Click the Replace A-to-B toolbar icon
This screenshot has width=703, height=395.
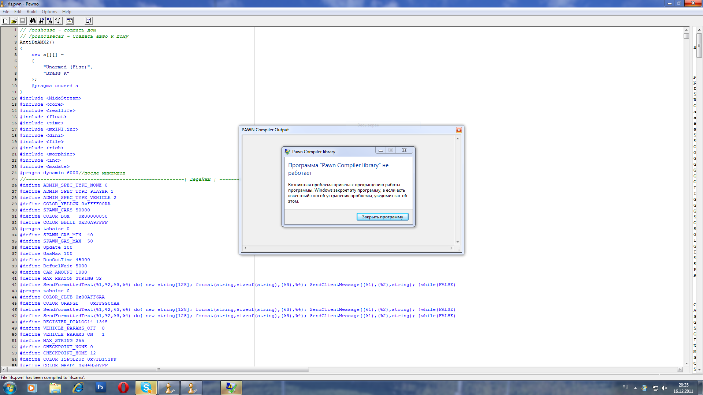tap(58, 21)
